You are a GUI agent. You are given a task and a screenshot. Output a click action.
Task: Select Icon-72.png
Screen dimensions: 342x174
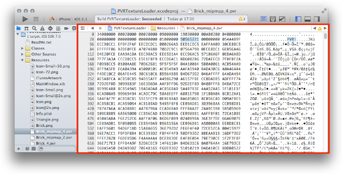tap(46, 72)
